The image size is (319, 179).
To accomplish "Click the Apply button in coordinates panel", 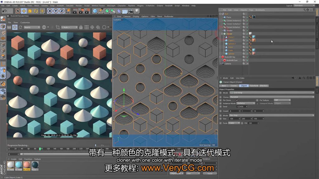I will tap(210, 173).
